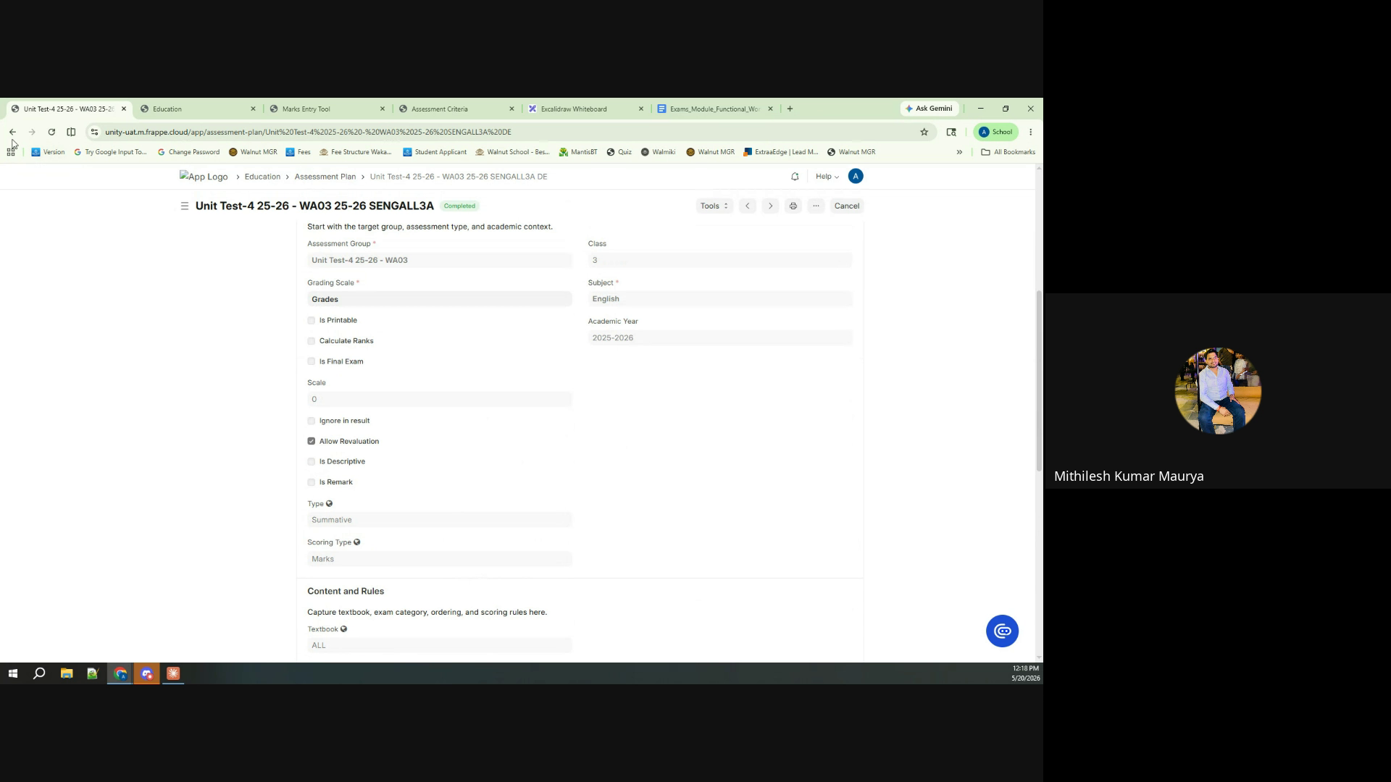Image resolution: width=1391 pixels, height=782 pixels.
Task: Open the split view icon in browser toolbar
Action: tap(71, 132)
